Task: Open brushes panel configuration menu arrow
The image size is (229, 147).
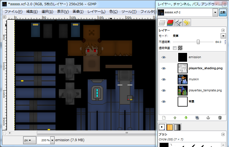Action: click(223, 134)
